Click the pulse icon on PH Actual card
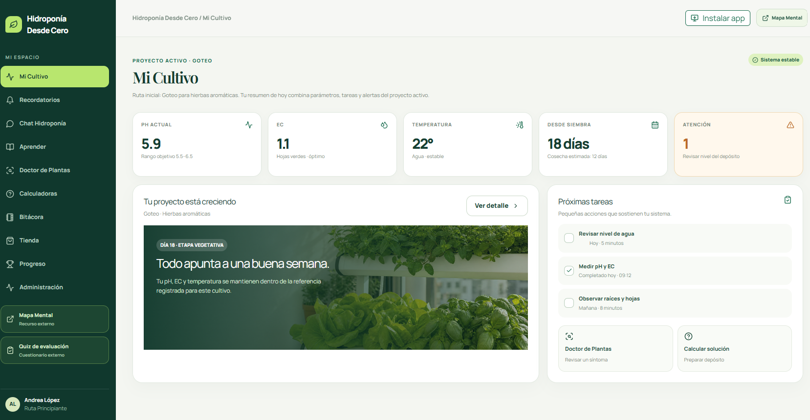 click(249, 125)
